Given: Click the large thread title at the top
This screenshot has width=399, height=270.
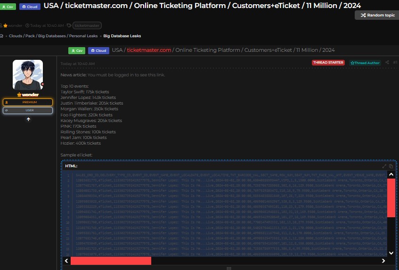Looking at the screenshot, I should 202,6.
